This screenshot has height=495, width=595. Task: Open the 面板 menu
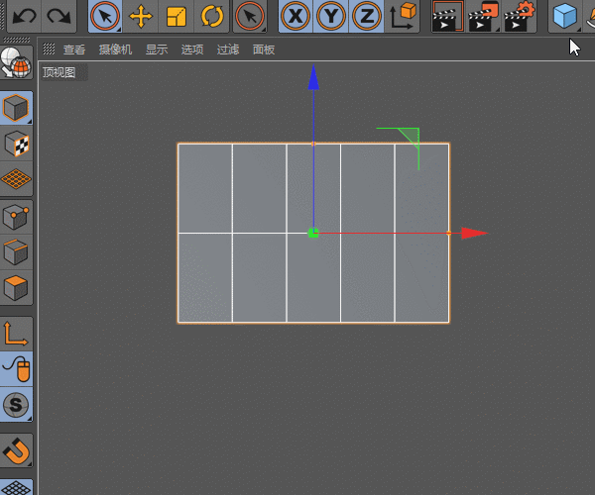(264, 49)
